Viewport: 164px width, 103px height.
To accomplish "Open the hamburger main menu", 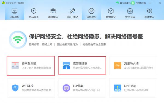I will pos(150,3).
